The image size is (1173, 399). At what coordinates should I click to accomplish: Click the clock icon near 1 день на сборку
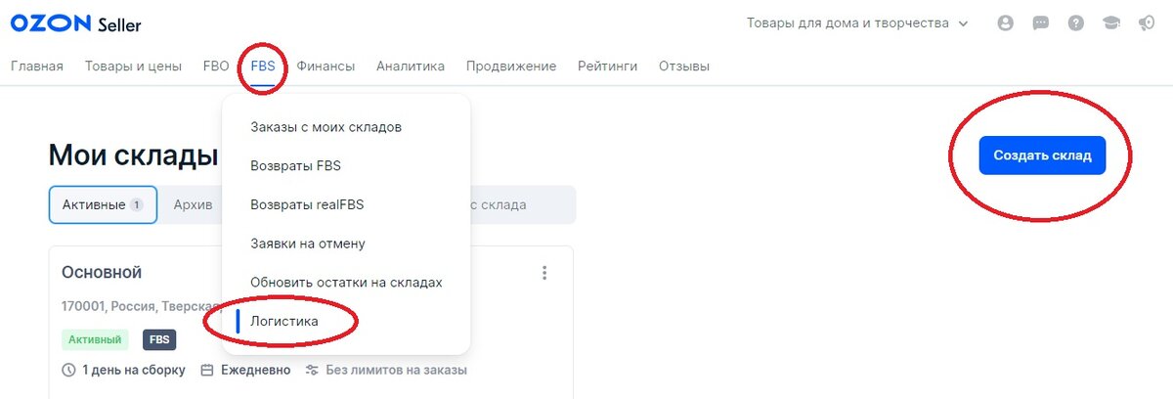pyautogui.click(x=68, y=371)
